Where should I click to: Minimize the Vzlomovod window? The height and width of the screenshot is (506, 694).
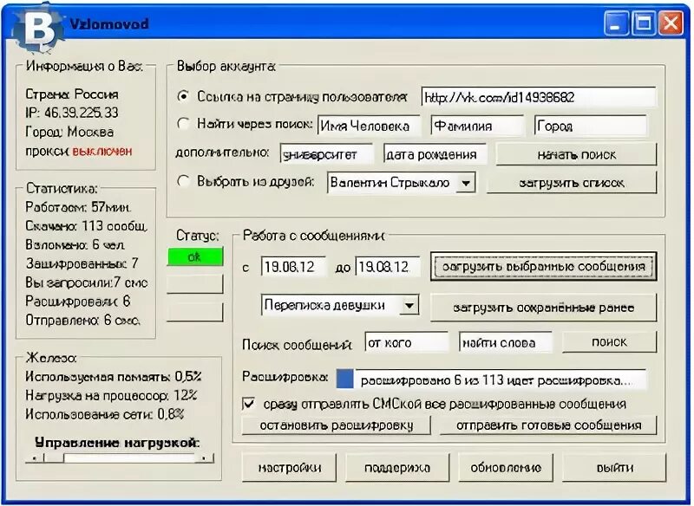click(616, 23)
